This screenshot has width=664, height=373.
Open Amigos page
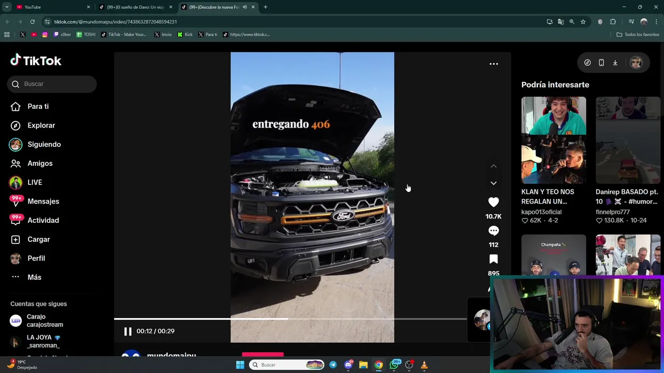(31, 163)
